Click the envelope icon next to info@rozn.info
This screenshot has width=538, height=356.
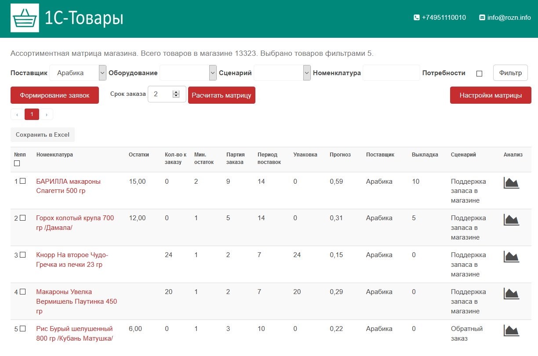[x=482, y=18]
